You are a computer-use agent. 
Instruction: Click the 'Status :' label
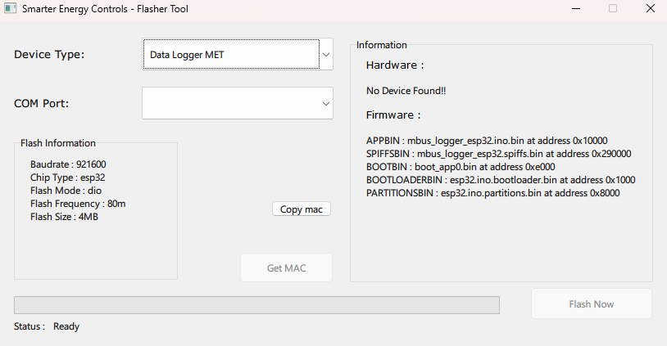tap(29, 326)
